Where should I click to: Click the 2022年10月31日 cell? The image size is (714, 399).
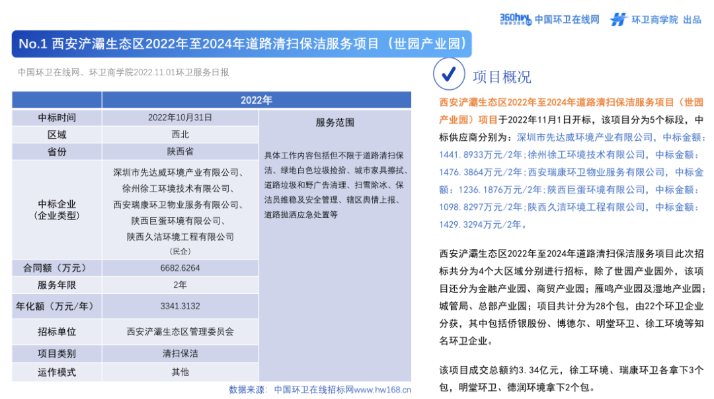point(180,118)
